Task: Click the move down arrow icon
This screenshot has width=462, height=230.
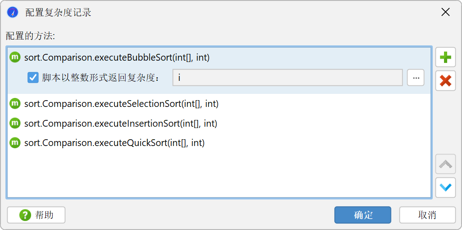Action: tap(445, 187)
